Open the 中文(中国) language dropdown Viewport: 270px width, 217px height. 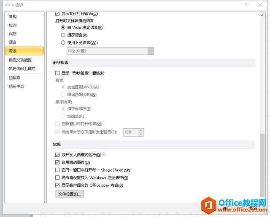point(110,51)
